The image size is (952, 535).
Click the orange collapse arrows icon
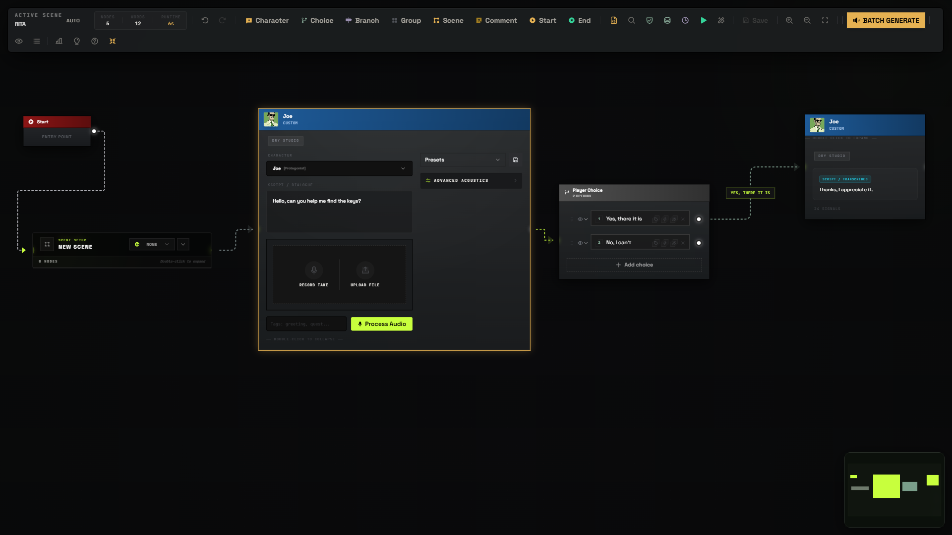(113, 41)
